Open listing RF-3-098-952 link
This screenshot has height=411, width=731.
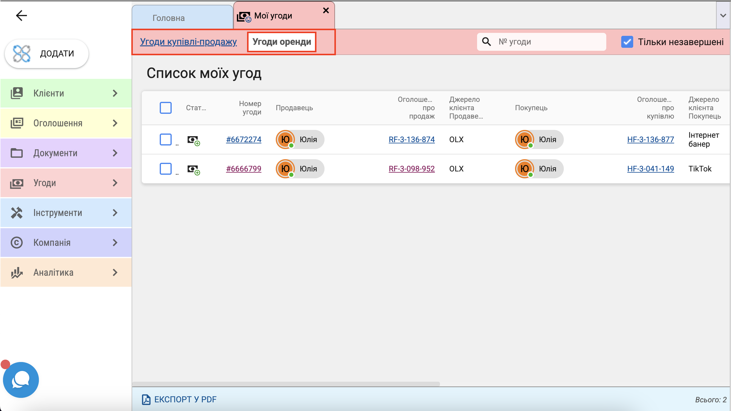[x=412, y=169]
